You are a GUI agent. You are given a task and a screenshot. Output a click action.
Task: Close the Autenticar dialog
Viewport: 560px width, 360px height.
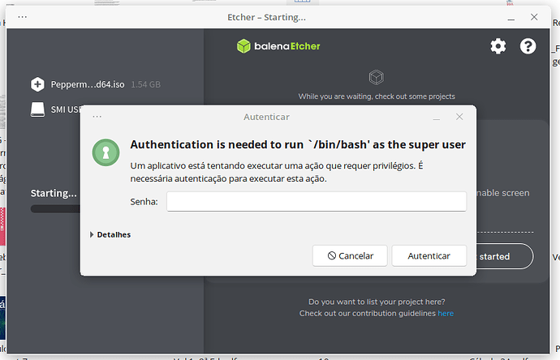click(x=459, y=117)
